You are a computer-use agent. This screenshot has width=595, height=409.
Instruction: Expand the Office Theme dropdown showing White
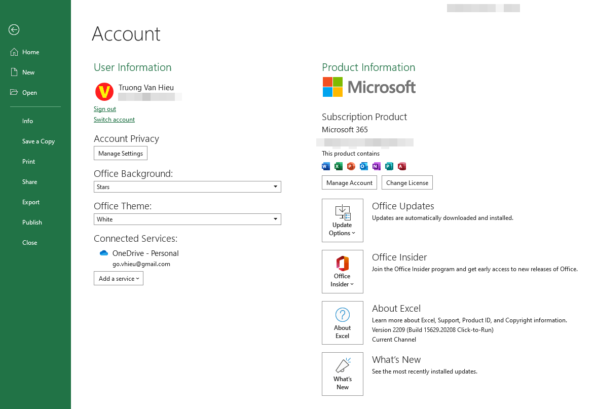coord(188,219)
